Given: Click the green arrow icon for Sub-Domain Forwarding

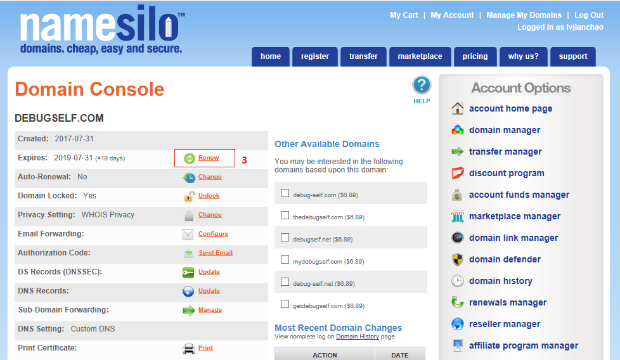Looking at the screenshot, I should click(189, 310).
